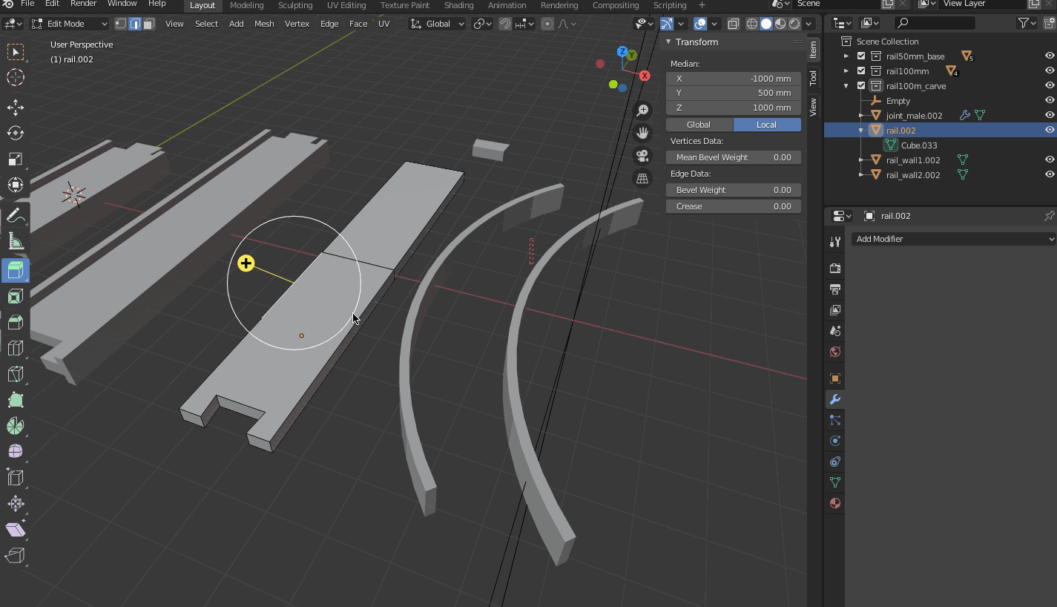Hide rail_wall1.002 using its eye icon
1057x607 pixels.
1050,160
